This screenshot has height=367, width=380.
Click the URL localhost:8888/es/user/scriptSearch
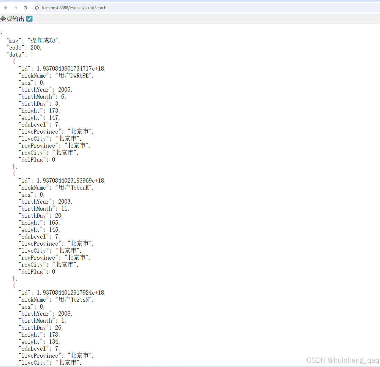(74, 8)
